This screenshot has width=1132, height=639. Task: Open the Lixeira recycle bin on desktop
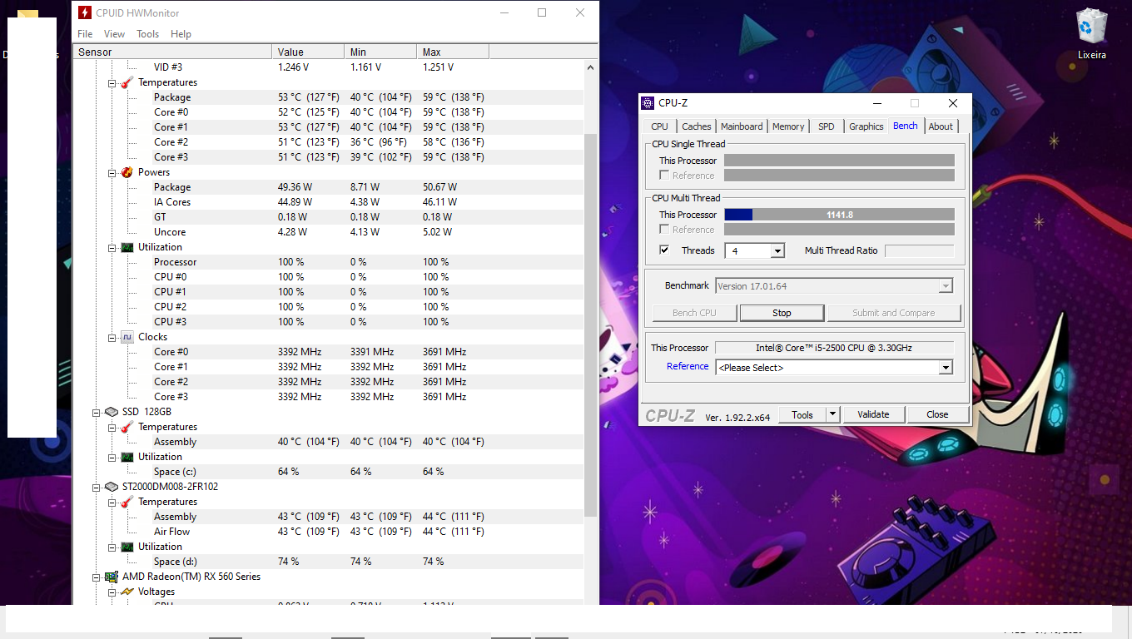point(1091,33)
